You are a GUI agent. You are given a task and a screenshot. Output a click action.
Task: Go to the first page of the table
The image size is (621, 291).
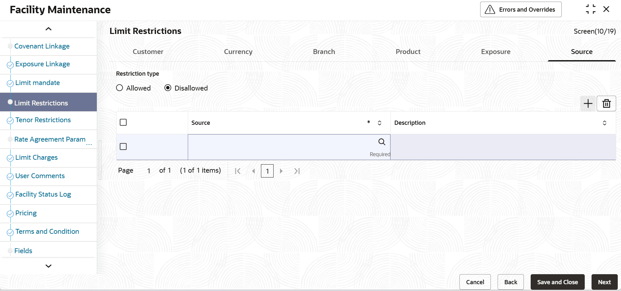pyautogui.click(x=237, y=171)
